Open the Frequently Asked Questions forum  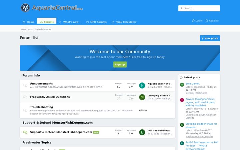(x=50, y=97)
